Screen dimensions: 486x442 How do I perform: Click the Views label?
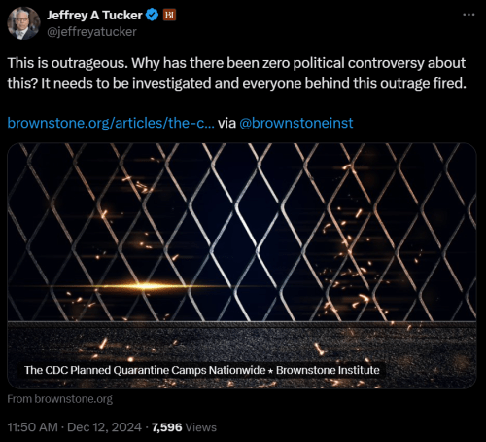click(201, 427)
